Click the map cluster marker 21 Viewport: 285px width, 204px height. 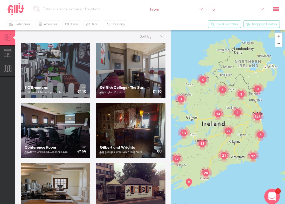tap(224, 156)
